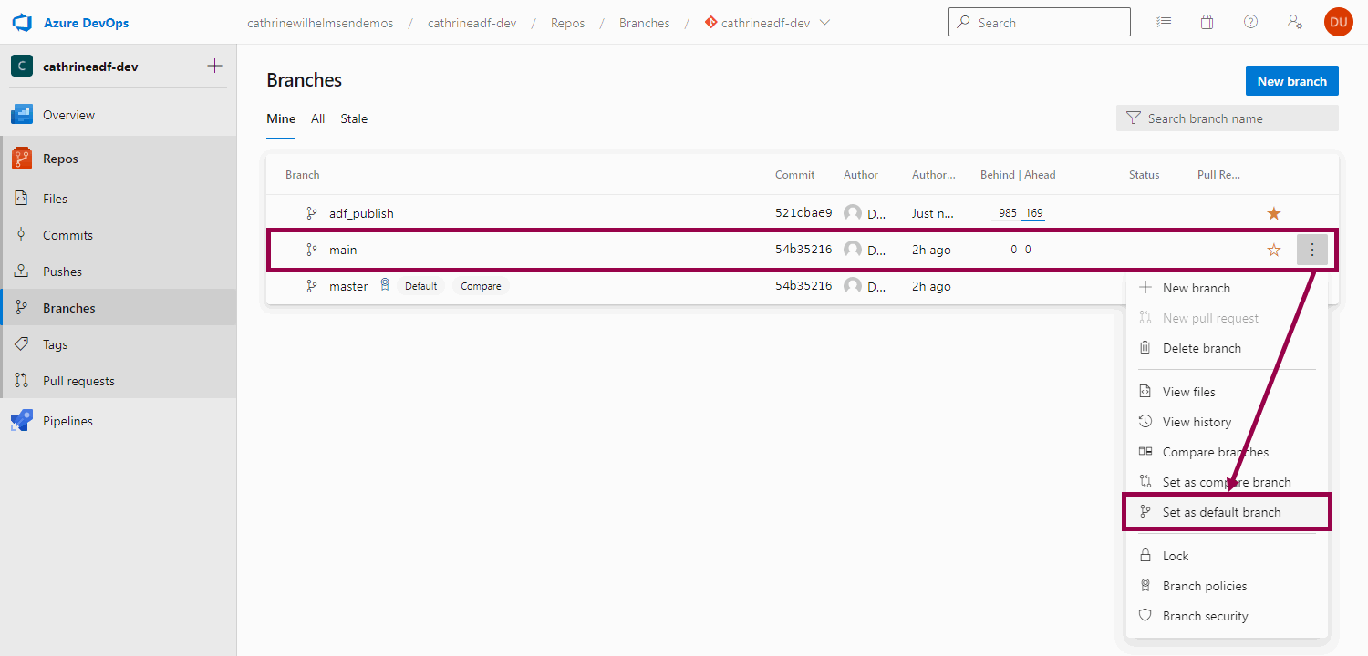This screenshot has width=1368, height=656.
Task: Select Delete branch from the context menu
Action: coord(1201,347)
